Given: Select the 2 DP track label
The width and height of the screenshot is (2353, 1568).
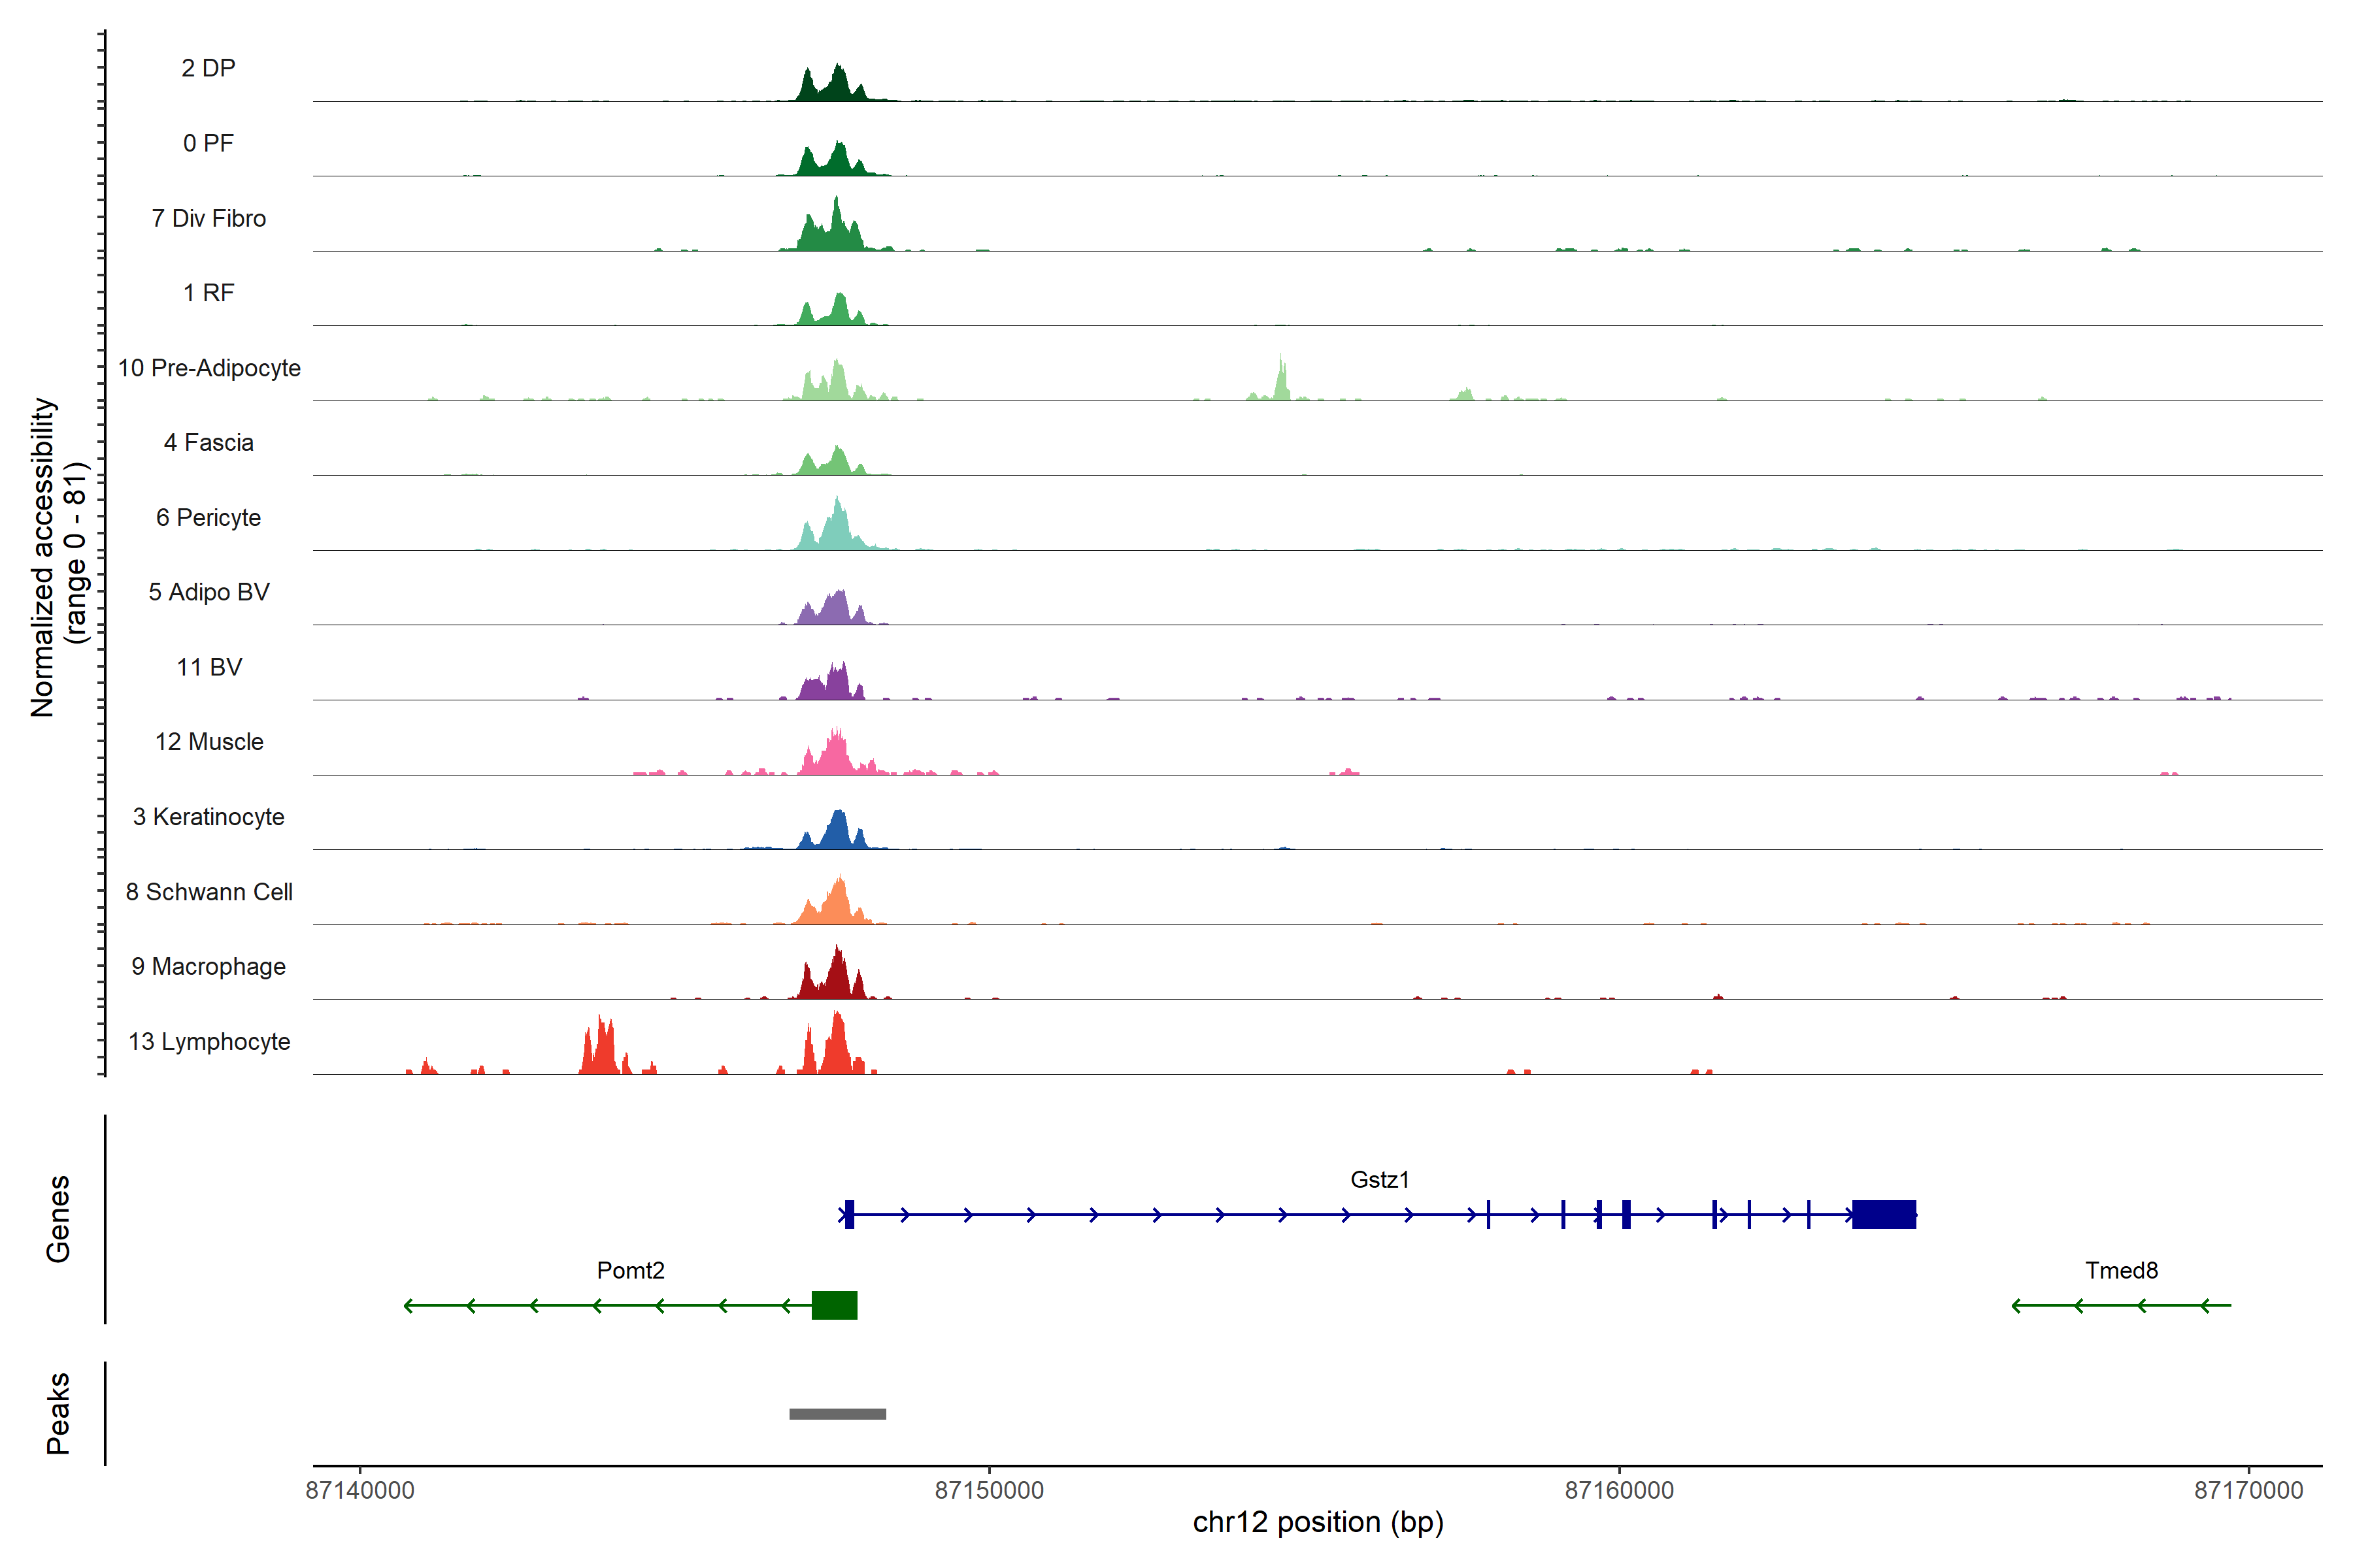Looking at the screenshot, I should (x=208, y=68).
